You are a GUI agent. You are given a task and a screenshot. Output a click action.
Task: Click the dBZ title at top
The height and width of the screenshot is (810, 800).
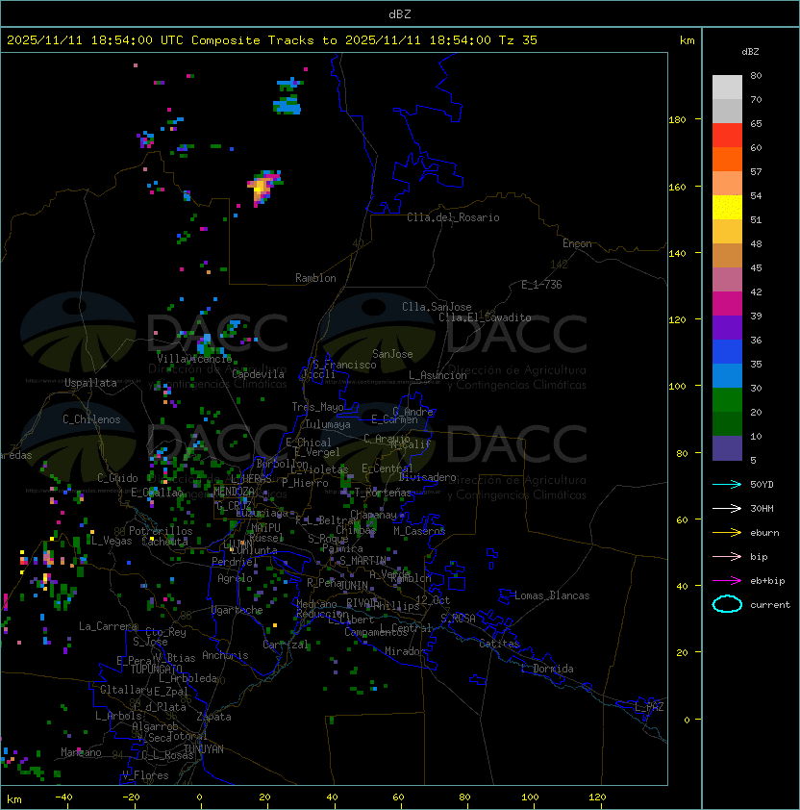click(x=400, y=13)
